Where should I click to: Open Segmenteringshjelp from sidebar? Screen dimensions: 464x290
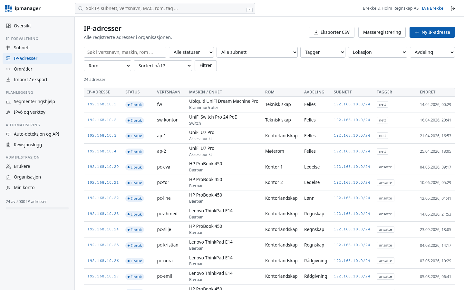[37, 101]
